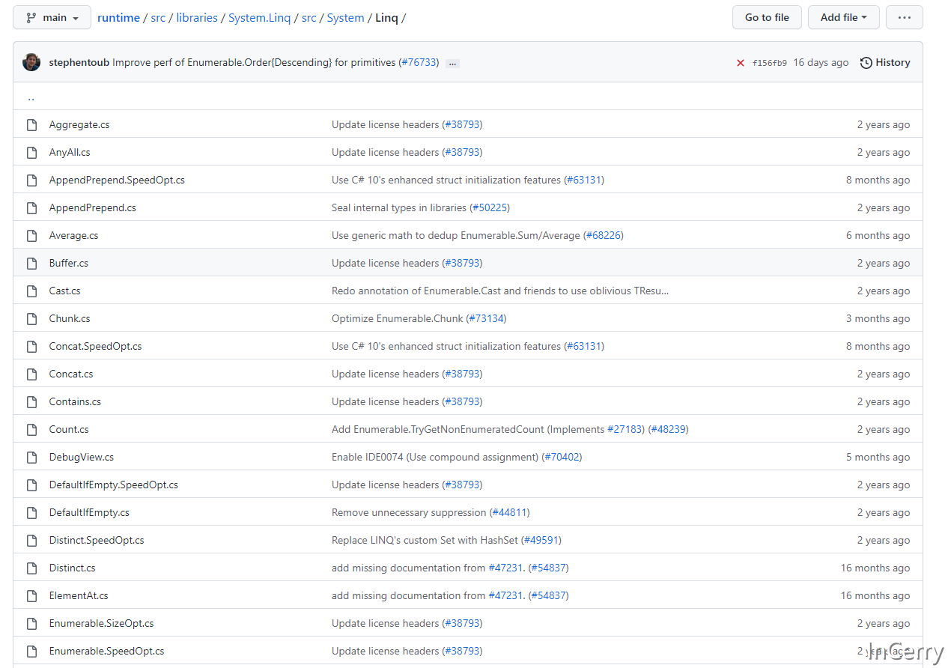Open the Distinct.SpeedOpt.cs file
Image resolution: width=948 pixels, height=668 pixels.
[x=97, y=540]
